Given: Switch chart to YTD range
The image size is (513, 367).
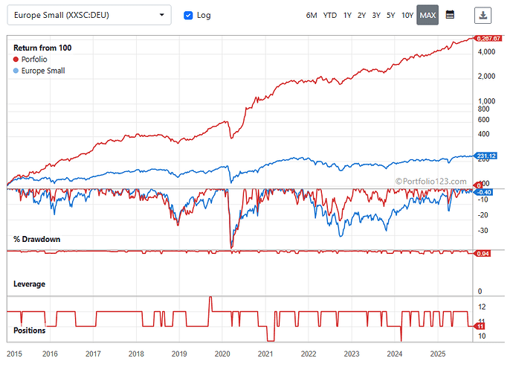Looking at the screenshot, I should coord(329,15).
